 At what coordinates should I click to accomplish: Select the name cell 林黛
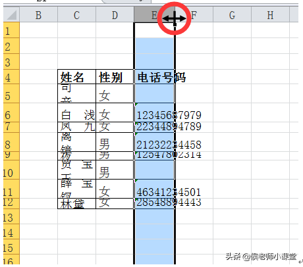[x=76, y=203]
